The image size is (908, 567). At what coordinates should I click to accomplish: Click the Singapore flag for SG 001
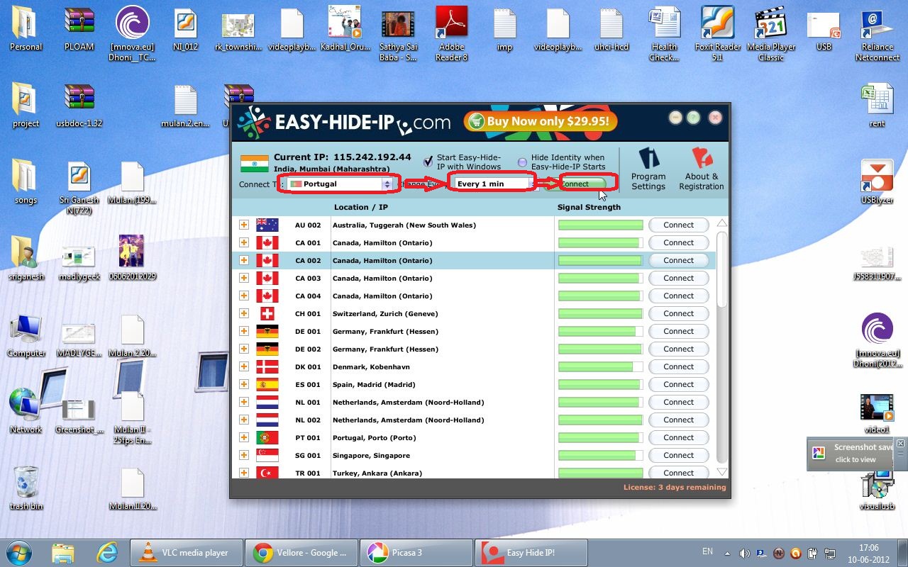267,455
